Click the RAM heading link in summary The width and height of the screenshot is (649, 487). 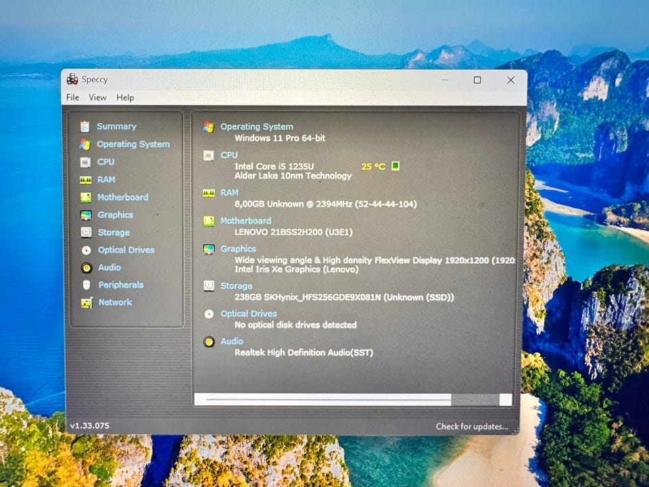229,193
